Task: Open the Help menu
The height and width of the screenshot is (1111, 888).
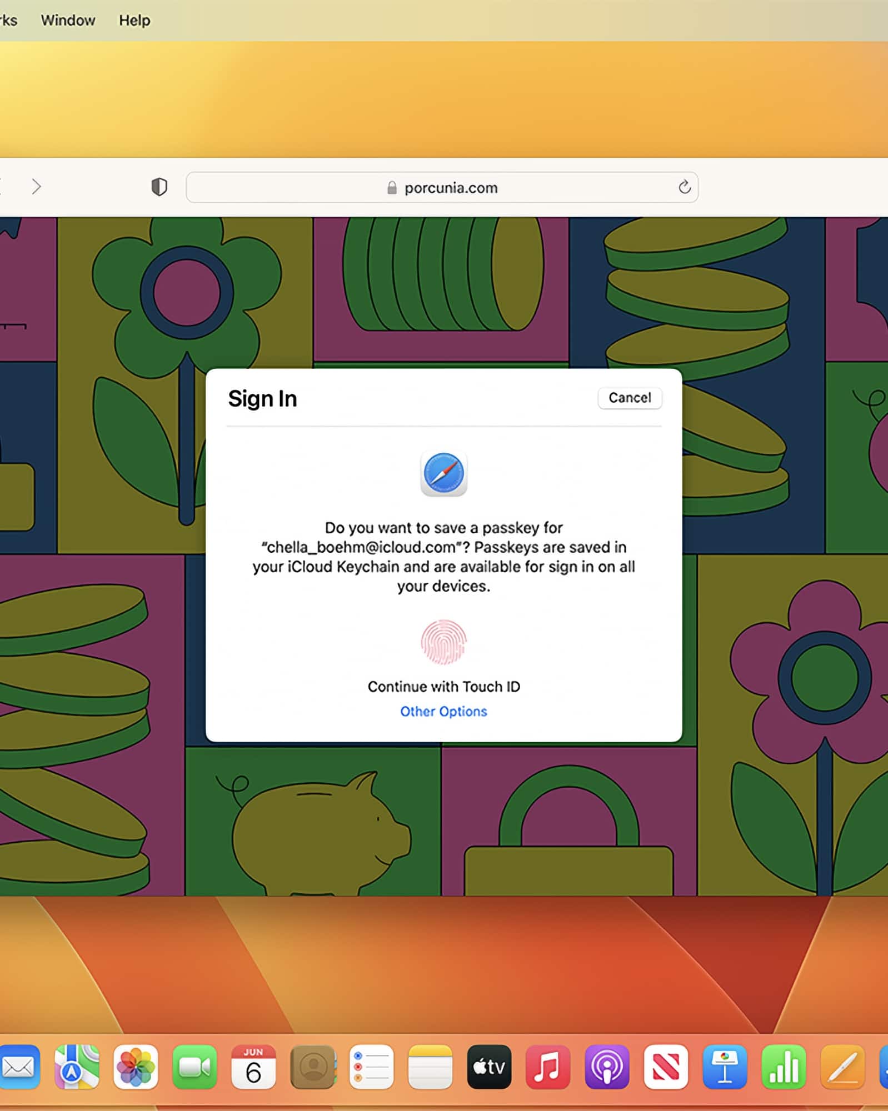Action: click(x=134, y=21)
